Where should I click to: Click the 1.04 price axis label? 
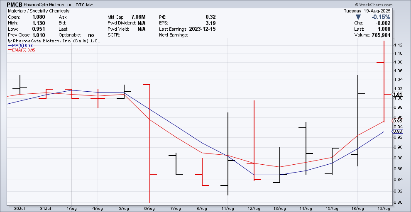point(398,80)
